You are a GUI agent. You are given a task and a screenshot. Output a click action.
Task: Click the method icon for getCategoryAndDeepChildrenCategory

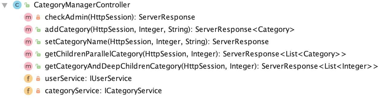(x=28, y=67)
